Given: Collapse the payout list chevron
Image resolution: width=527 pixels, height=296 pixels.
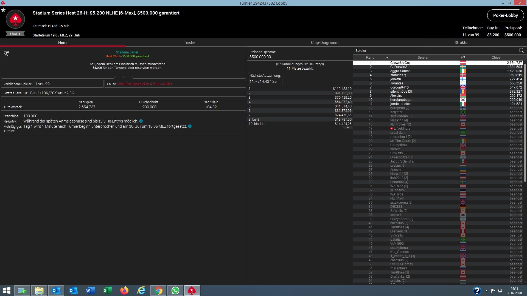Looking at the screenshot, I should pos(348,128).
